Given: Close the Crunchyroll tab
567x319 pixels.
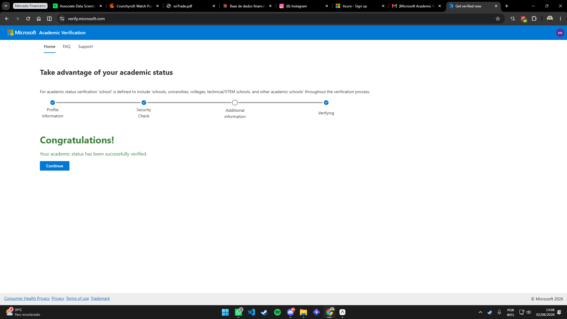Looking at the screenshot, I should click(157, 6).
